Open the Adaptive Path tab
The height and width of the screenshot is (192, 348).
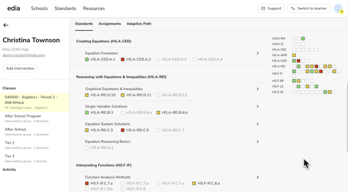coord(139,24)
